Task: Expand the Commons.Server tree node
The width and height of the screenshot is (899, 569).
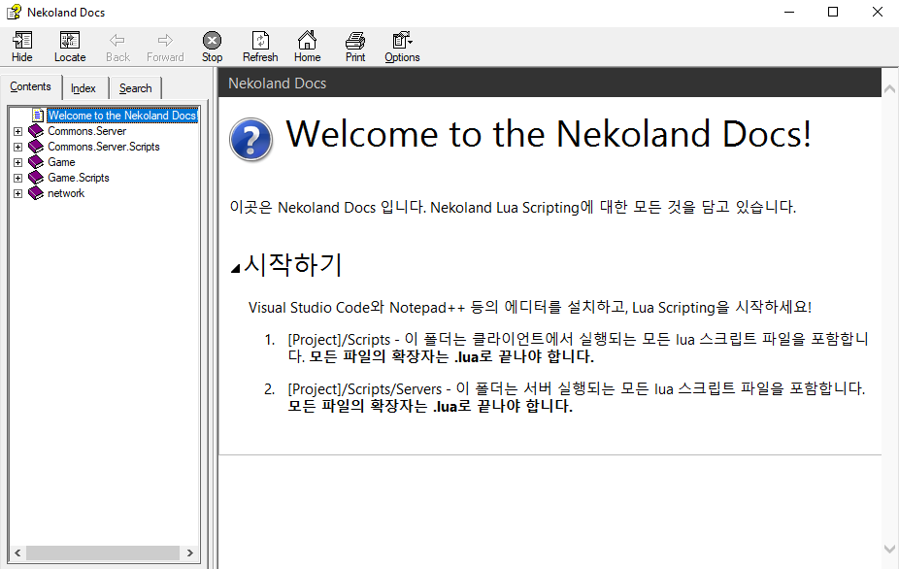Action: point(17,131)
